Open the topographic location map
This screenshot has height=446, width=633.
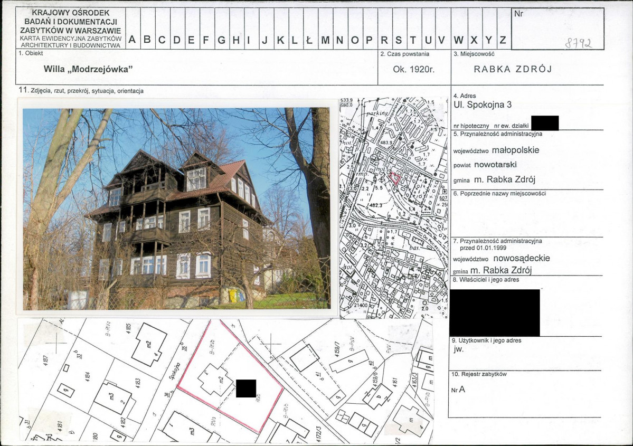pyautogui.click(x=393, y=207)
